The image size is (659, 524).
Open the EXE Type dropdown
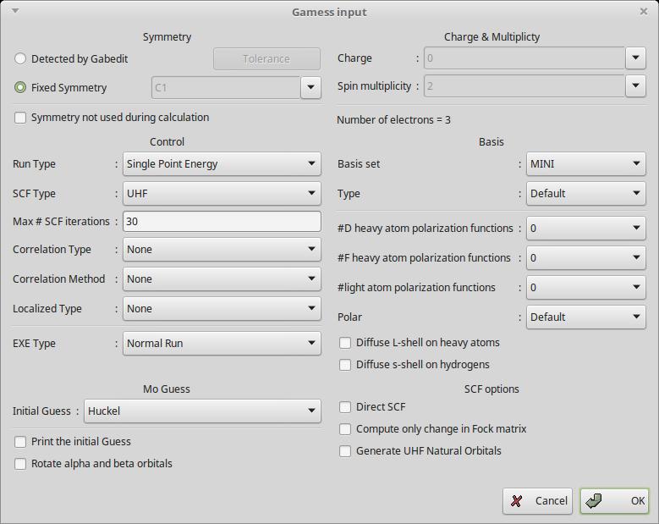[x=222, y=344]
